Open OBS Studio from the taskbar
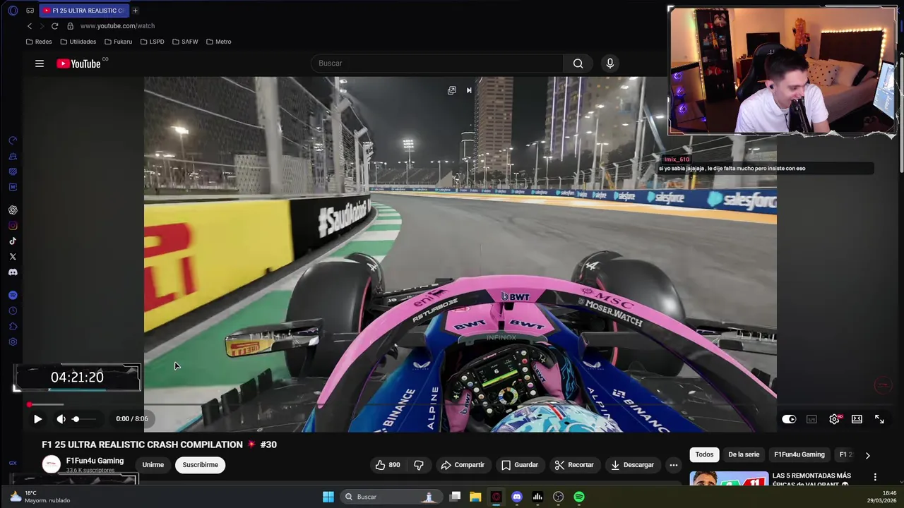Screen dimensions: 904x508 click(x=558, y=497)
